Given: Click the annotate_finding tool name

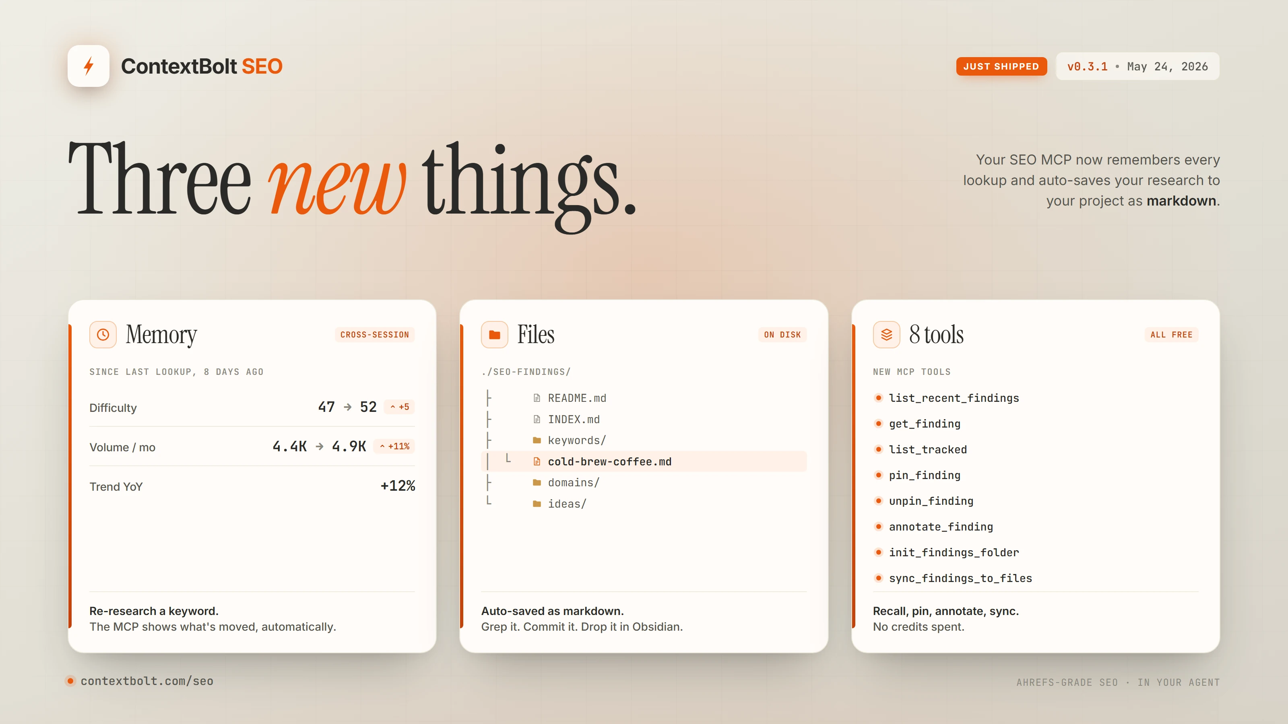Looking at the screenshot, I should (941, 527).
